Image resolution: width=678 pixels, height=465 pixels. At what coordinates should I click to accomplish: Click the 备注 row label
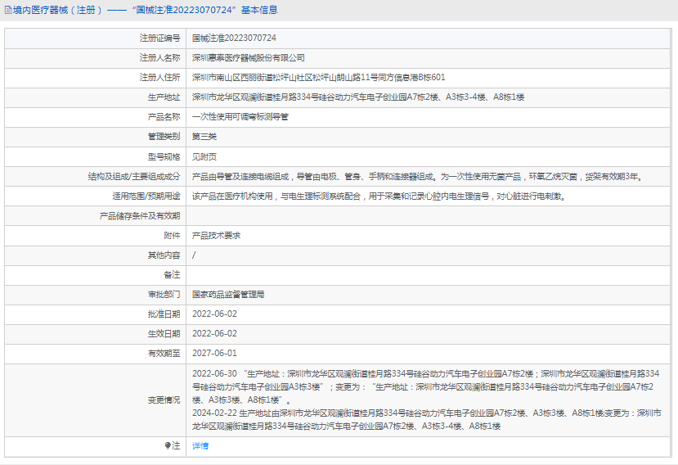tap(172, 274)
